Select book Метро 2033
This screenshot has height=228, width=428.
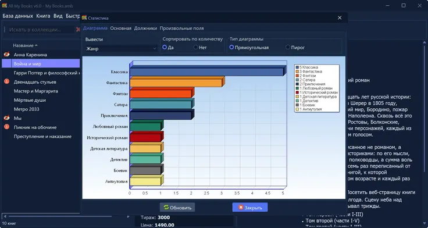tap(27, 109)
